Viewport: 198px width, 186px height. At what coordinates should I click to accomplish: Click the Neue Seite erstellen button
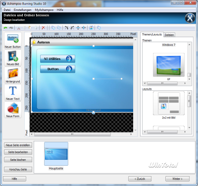(x=18, y=145)
